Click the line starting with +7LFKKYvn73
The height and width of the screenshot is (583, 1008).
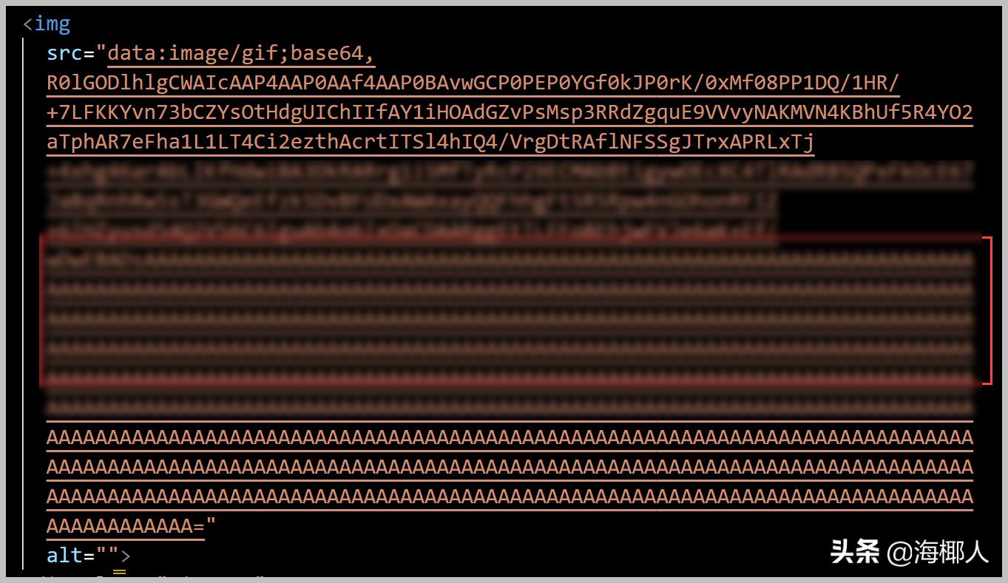point(510,113)
